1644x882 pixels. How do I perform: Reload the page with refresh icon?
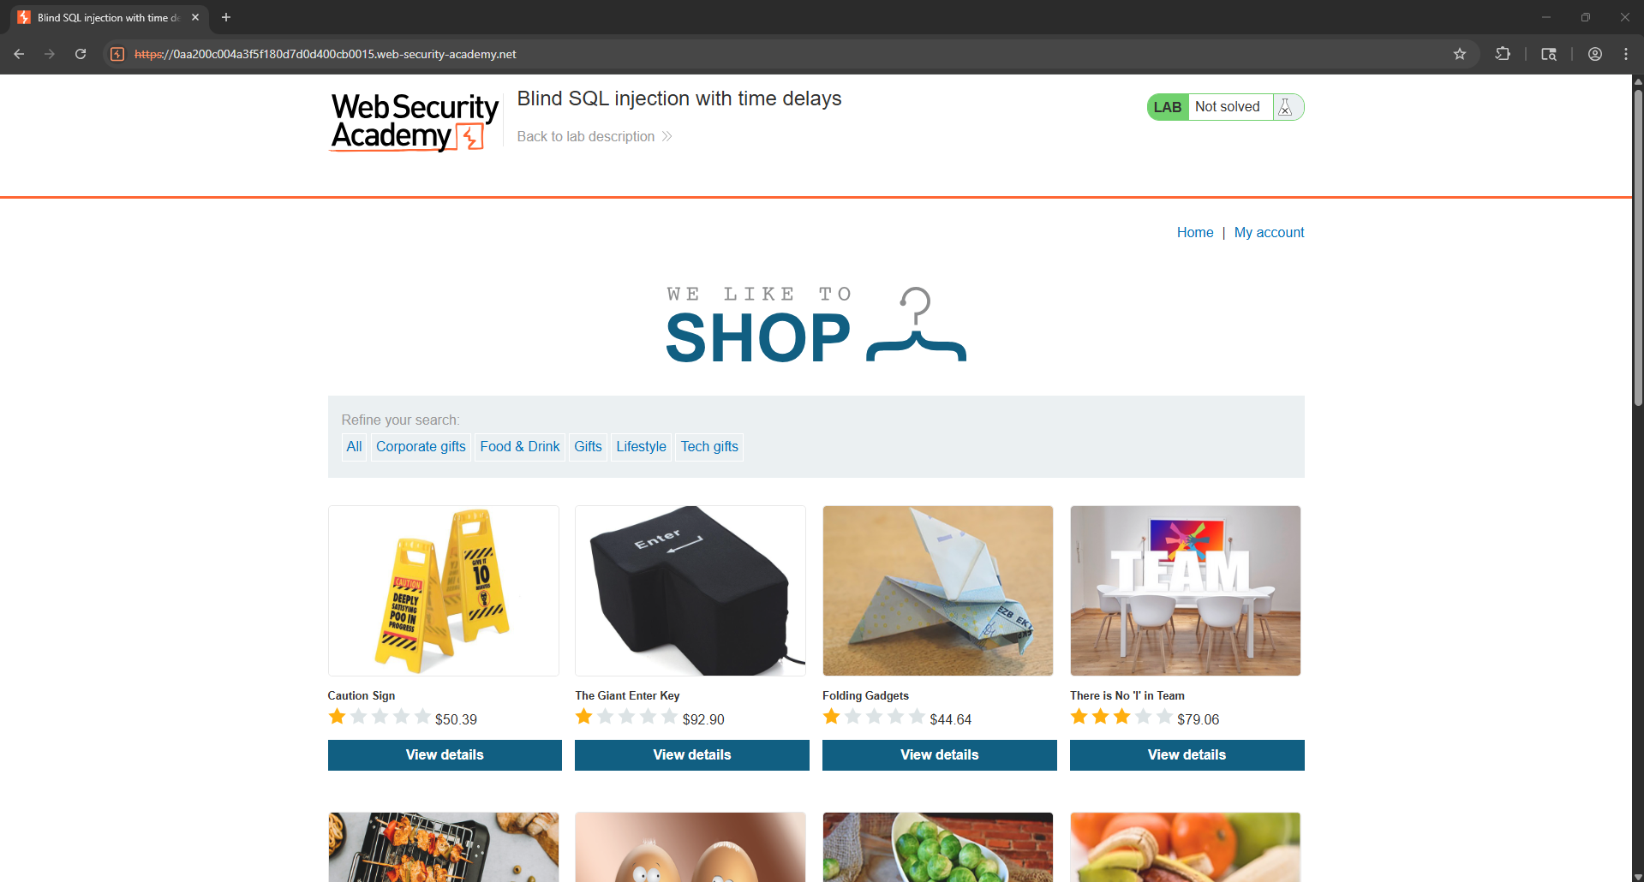[81, 54]
